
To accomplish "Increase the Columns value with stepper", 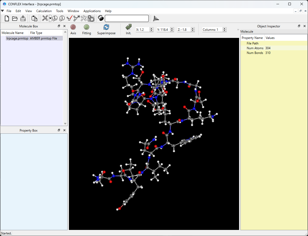I will 225,29.
